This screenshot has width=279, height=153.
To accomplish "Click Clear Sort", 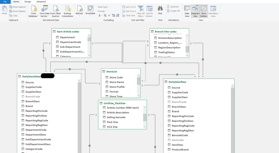I will (x=129, y=15).
